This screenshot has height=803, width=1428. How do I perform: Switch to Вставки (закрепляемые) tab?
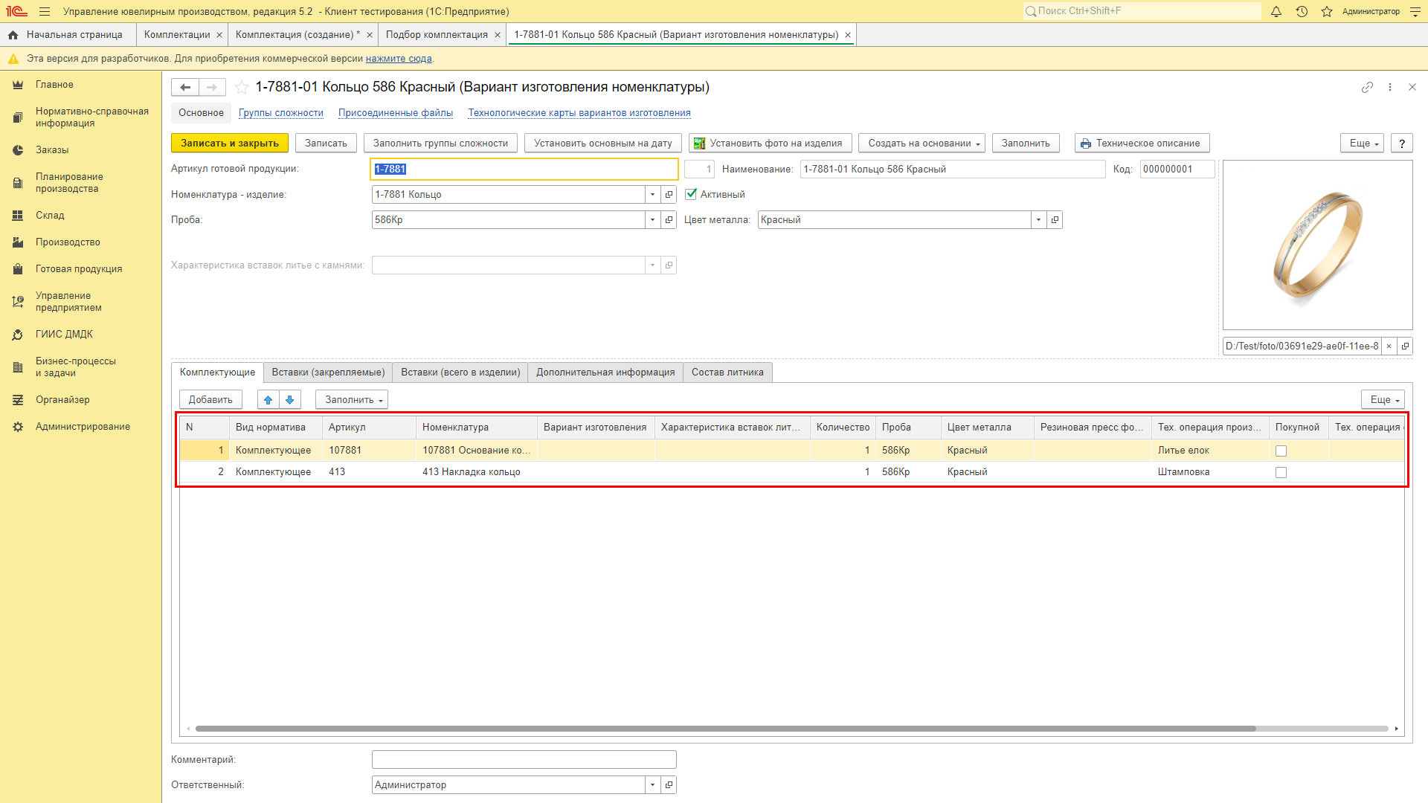(x=328, y=373)
